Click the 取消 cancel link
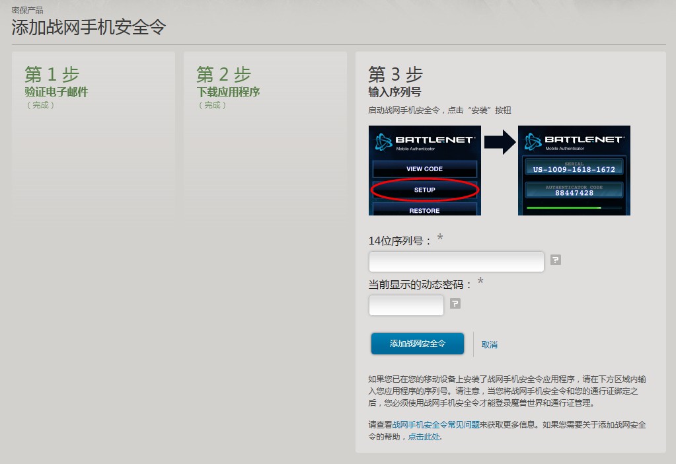Viewport: 676px width, 464px height. coord(488,344)
